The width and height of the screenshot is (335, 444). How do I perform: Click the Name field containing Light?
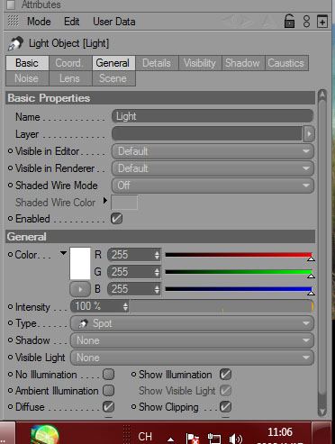click(x=213, y=116)
